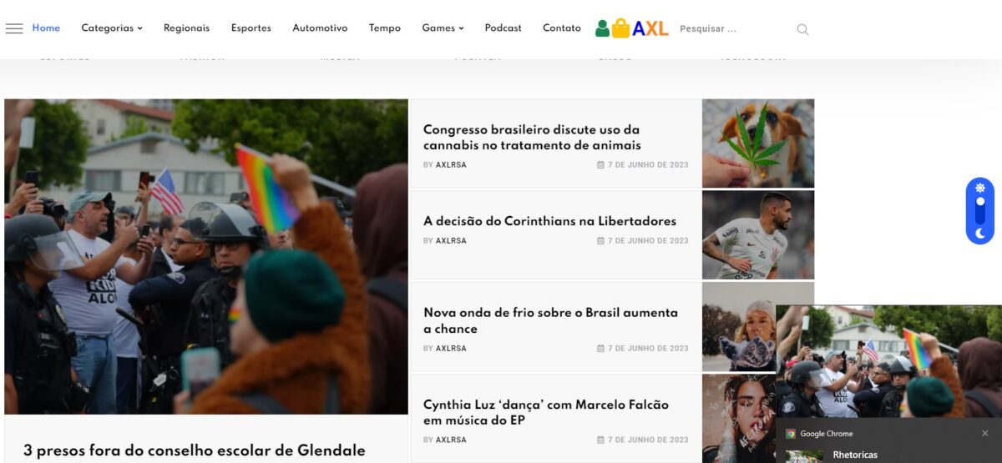The image size is (1002, 463).
Task: Go to the Podcast page
Action: [x=504, y=28]
